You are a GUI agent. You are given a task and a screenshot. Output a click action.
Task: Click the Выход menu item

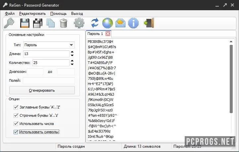tap(77, 14)
